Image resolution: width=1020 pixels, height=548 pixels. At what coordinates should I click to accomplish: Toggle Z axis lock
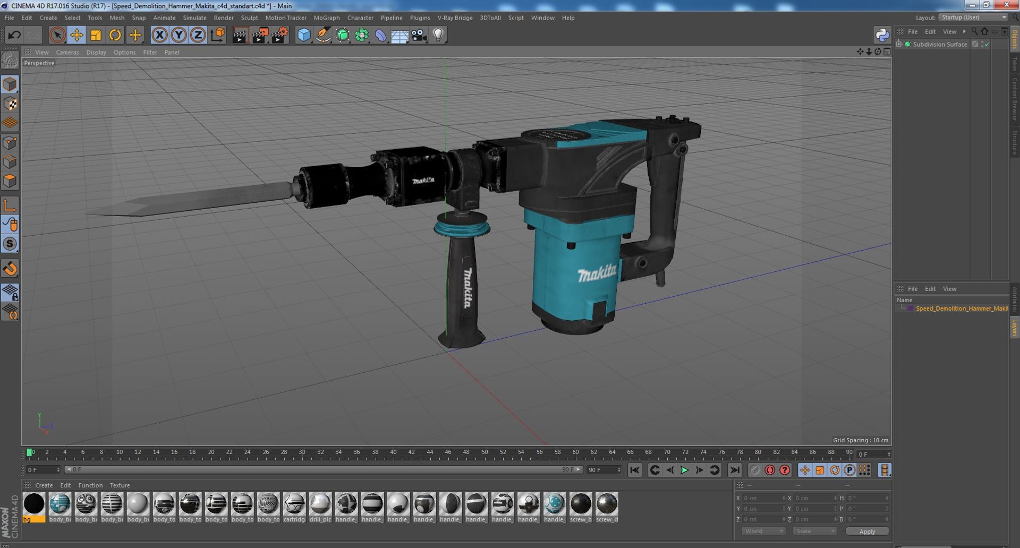[198, 35]
